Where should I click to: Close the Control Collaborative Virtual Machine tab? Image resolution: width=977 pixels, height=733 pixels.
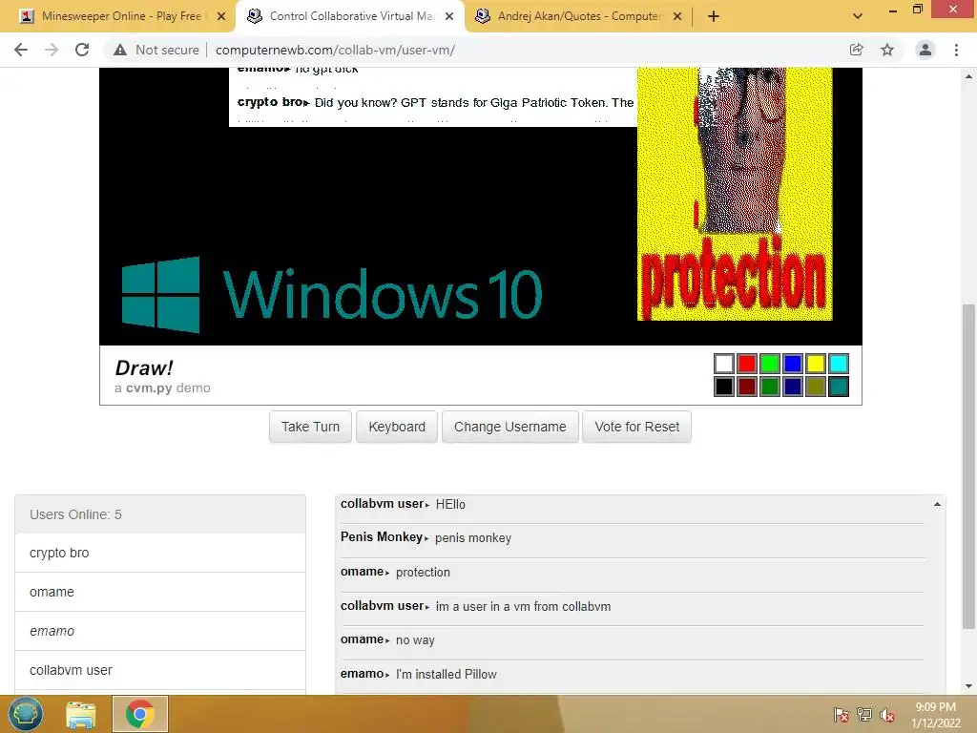point(449,16)
